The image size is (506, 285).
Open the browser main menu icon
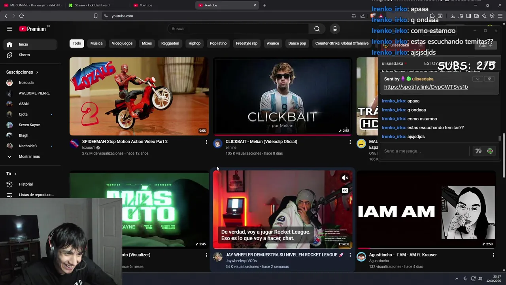(500, 16)
